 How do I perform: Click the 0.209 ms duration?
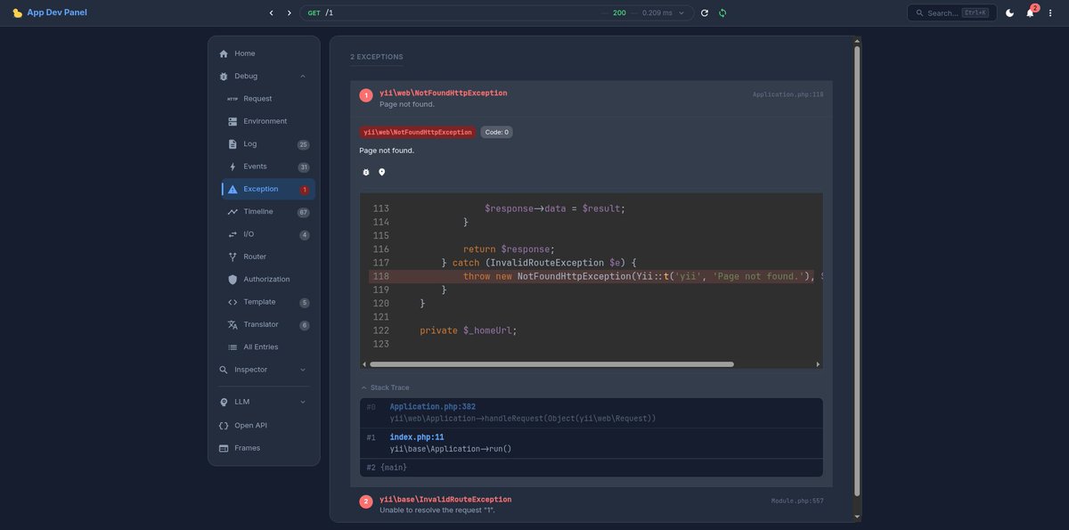coord(658,12)
